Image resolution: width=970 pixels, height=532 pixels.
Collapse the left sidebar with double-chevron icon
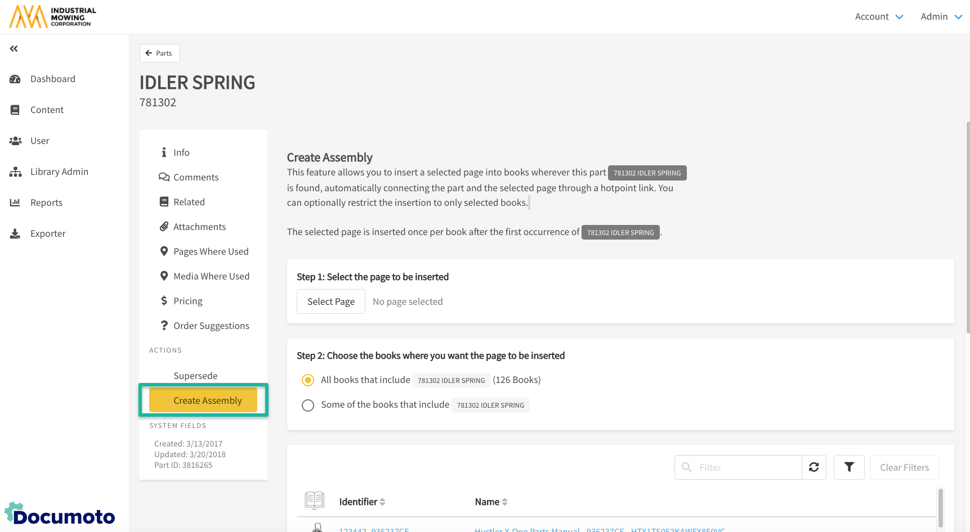pos(14,49)
